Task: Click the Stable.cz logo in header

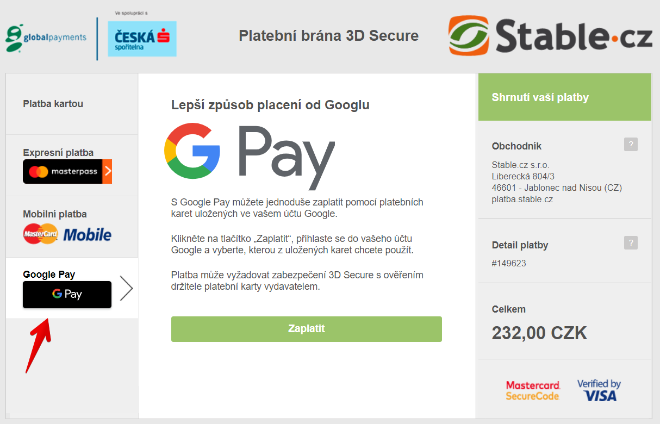Action: point(550,35)
